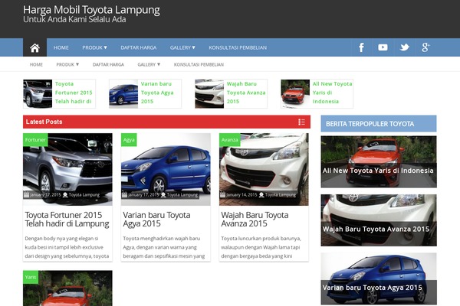Open post title Toyota Fortuner 2015 Telah hadir di Lampung
The height and width of the screenshot is (306, 460).
67,220
